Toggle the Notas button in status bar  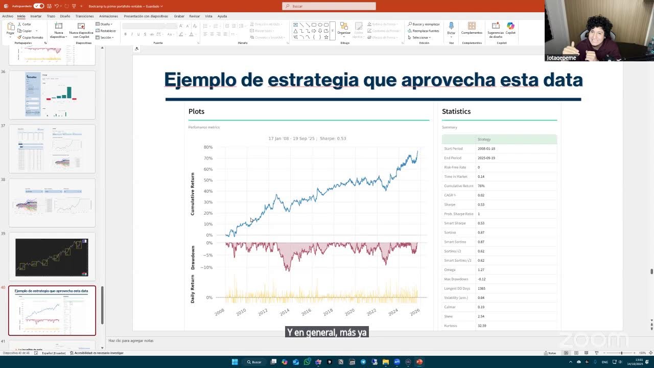550,353
